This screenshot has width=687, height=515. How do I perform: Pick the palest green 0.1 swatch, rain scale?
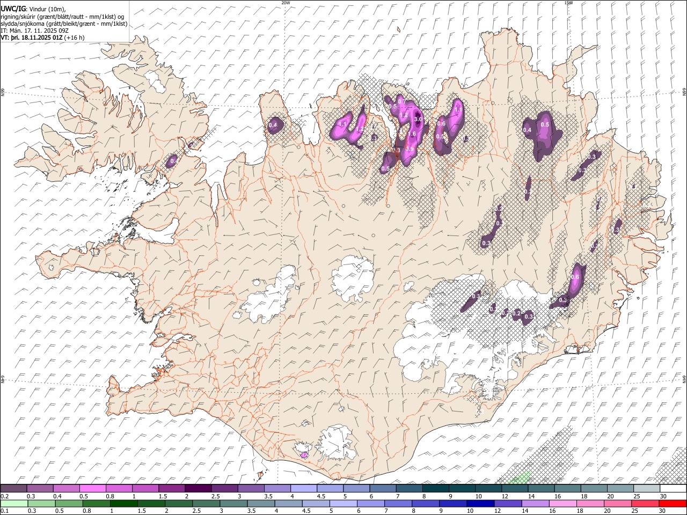tap(14, 504)
